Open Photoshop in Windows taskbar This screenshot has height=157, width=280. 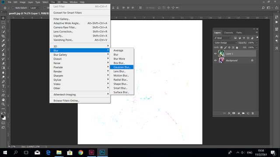[x=102, y=152]
